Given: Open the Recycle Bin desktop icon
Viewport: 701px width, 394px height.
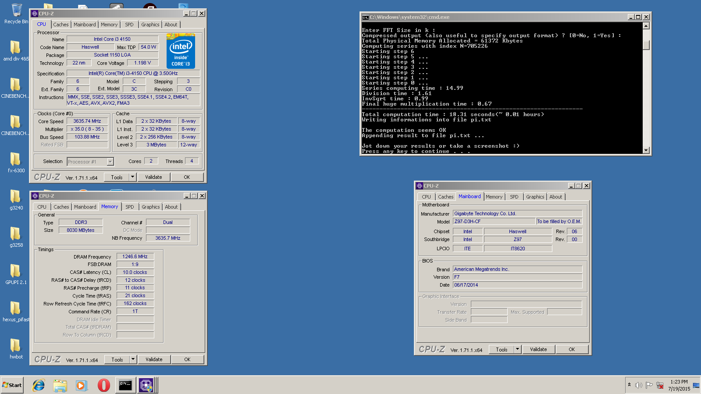Looking at the screenshot, I should tap(16, 13).
